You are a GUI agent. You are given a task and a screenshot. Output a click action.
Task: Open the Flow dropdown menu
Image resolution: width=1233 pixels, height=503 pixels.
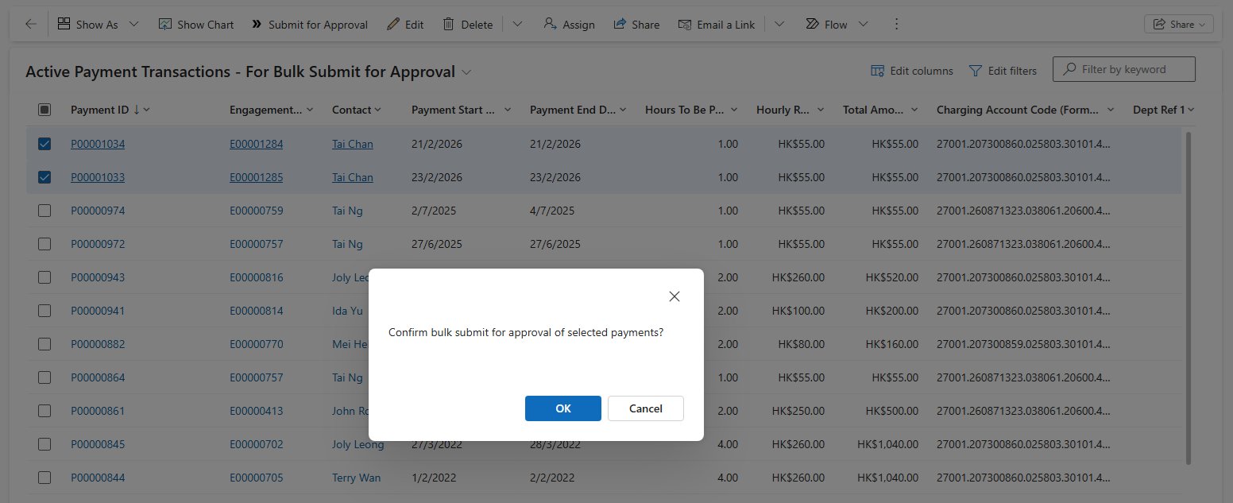click(863, 25)
